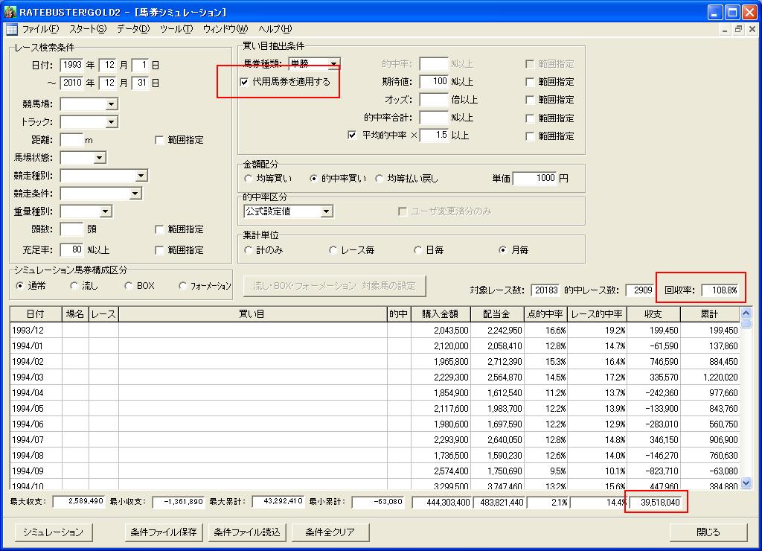Click the results table scroll up arrow

(x=746, y=313)
